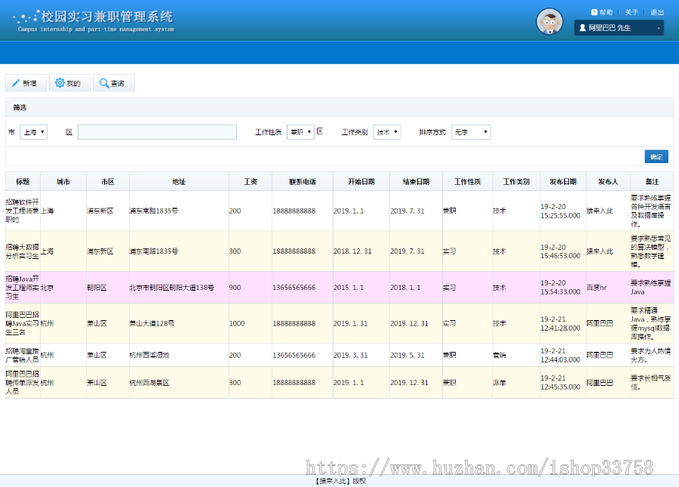
Task: Select the 新增 pencil icon to add record
Action: (x=17, y=83)
